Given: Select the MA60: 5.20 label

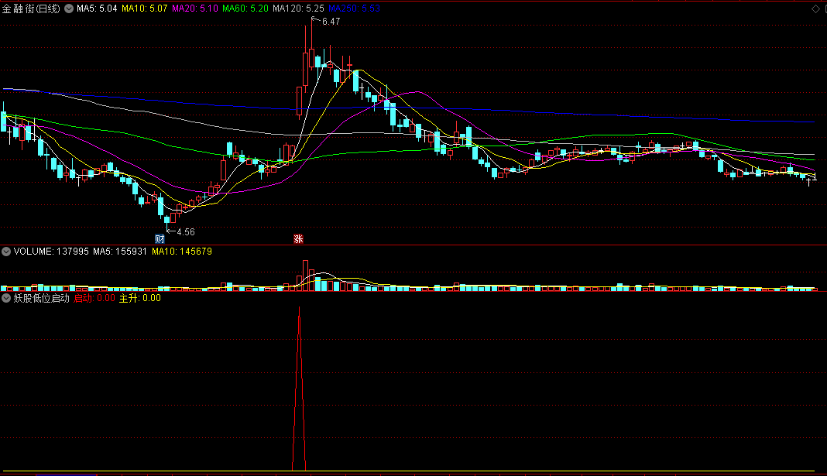Looking at the screenshot, I should 245,9.
